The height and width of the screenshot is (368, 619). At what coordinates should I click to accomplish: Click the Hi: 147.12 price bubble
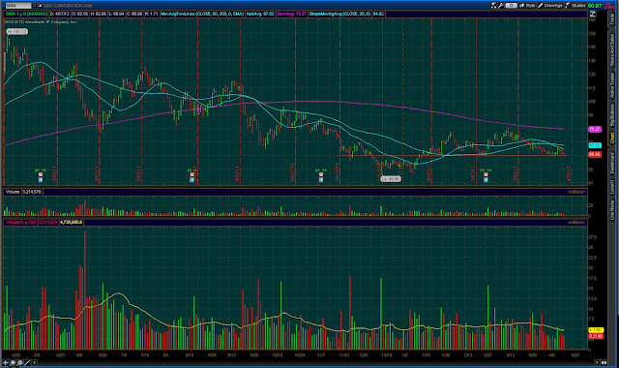(x=16, y=31)
